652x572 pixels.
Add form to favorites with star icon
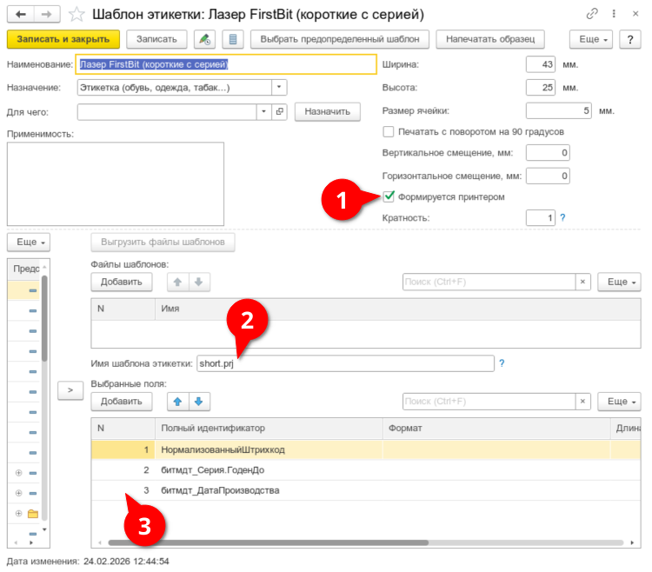[x=77, y=14]
